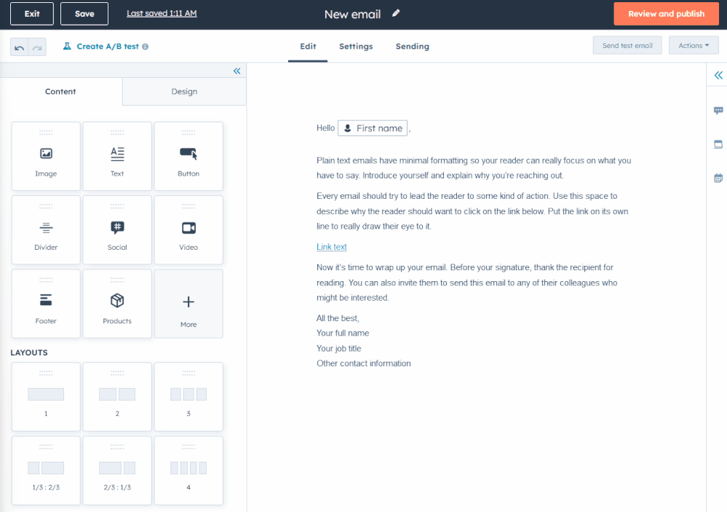Open the comments icon in right sidebar

click(x=718, y=111)
